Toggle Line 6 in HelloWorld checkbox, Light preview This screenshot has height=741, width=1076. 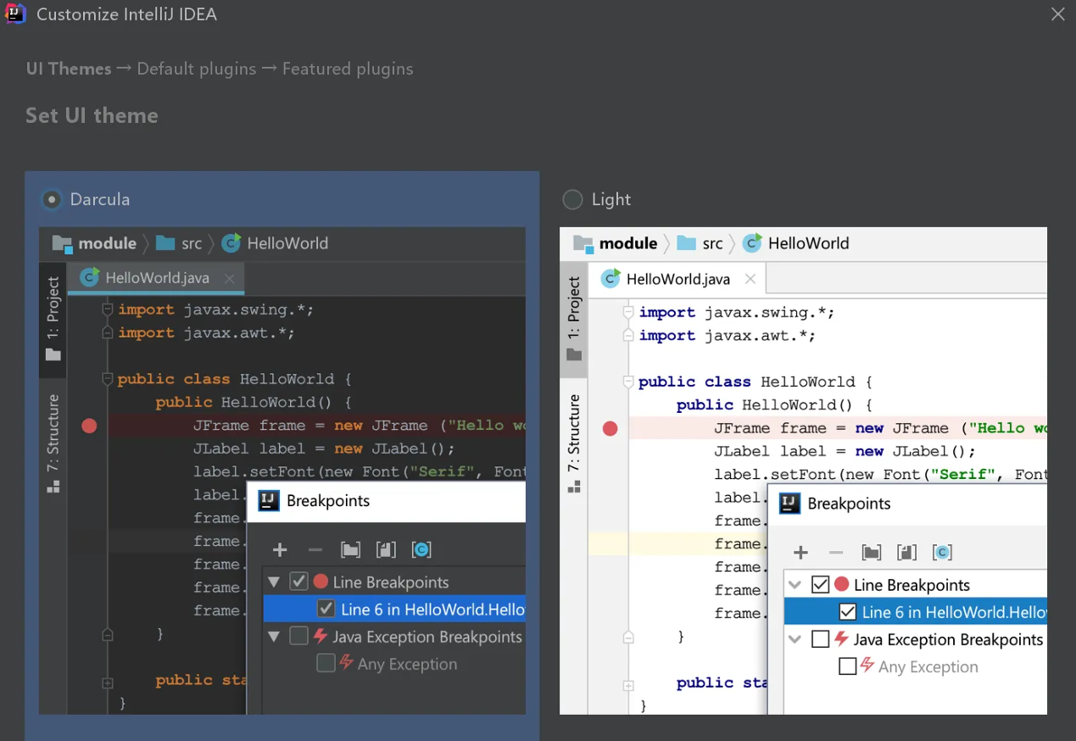click(847, 611)
